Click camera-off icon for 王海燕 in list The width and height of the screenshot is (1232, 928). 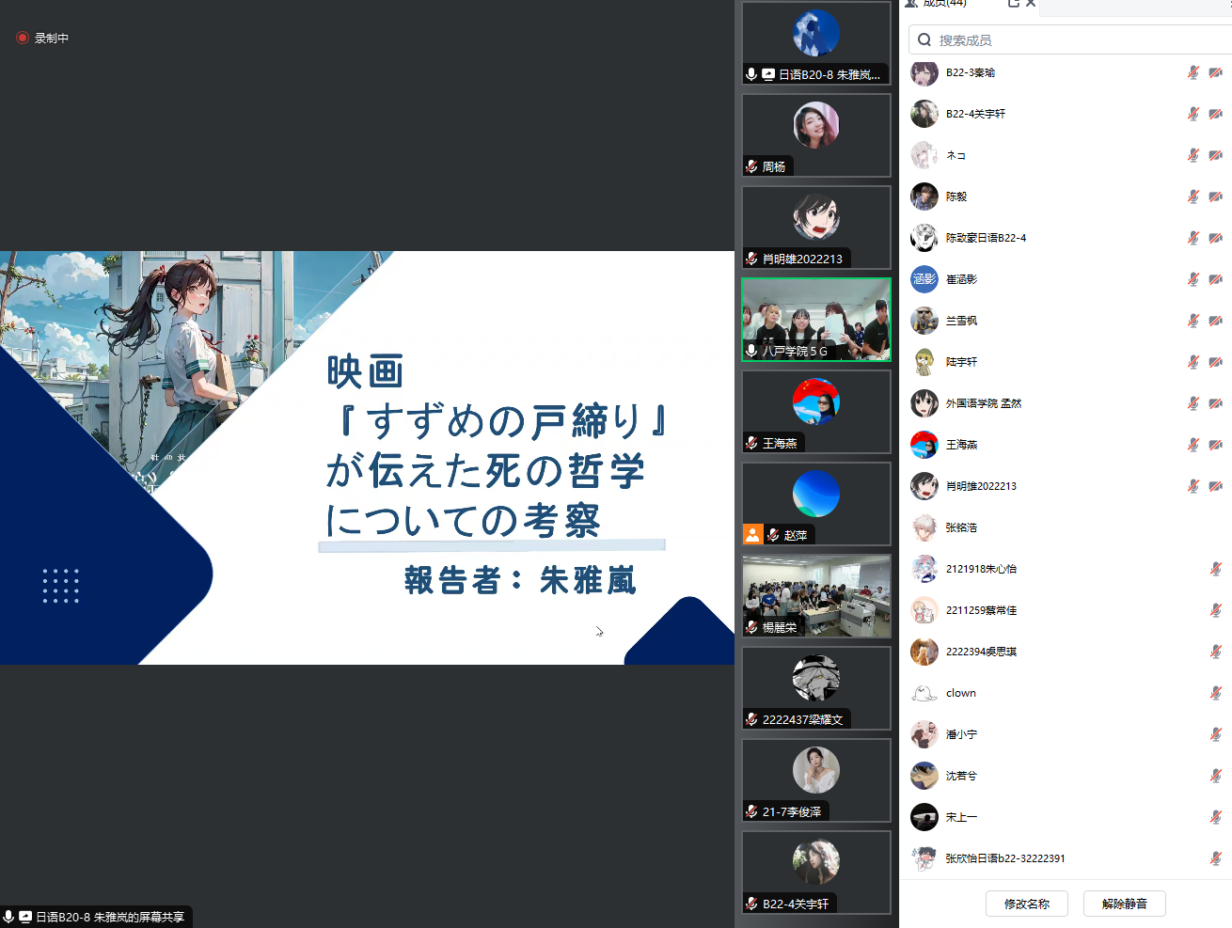coord(1215,445)
